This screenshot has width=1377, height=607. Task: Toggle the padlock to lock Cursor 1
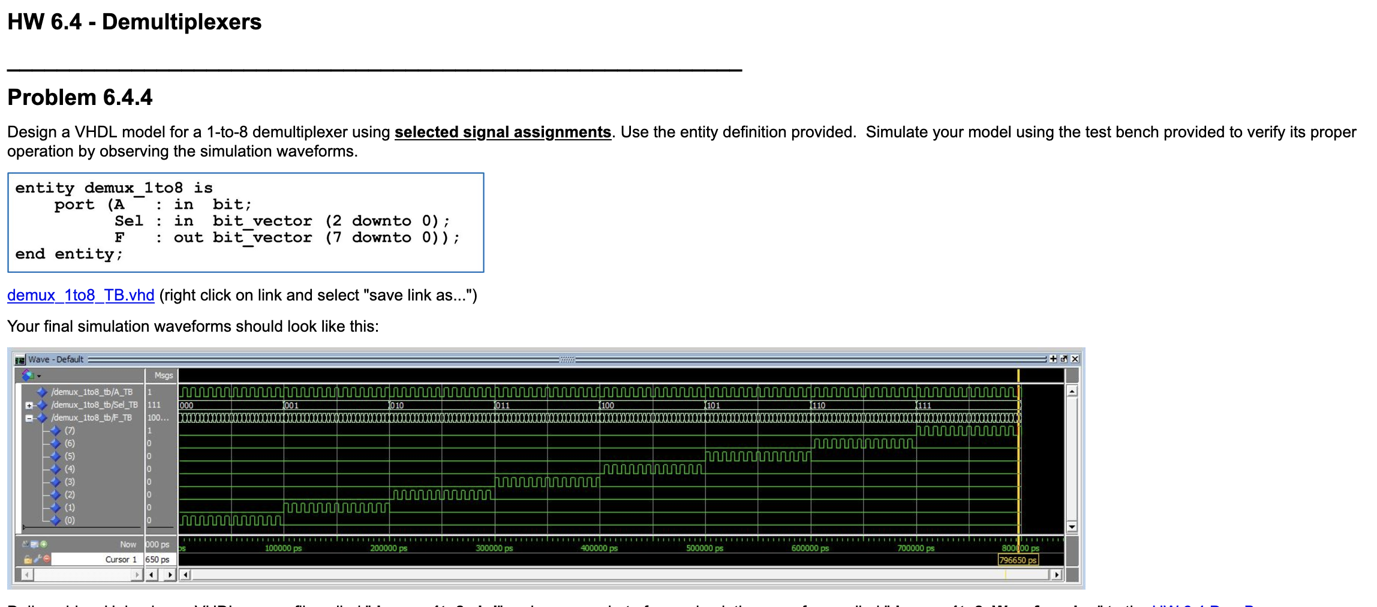(29, 559)
